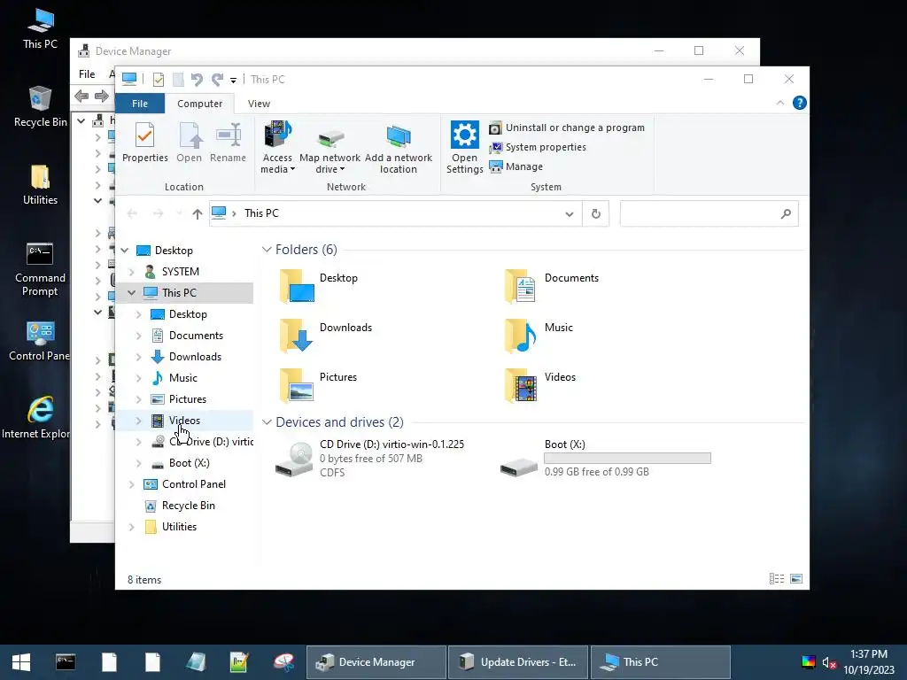Select Internet Explorer desktop icon
Screen dimensions: 907x680
35,418
